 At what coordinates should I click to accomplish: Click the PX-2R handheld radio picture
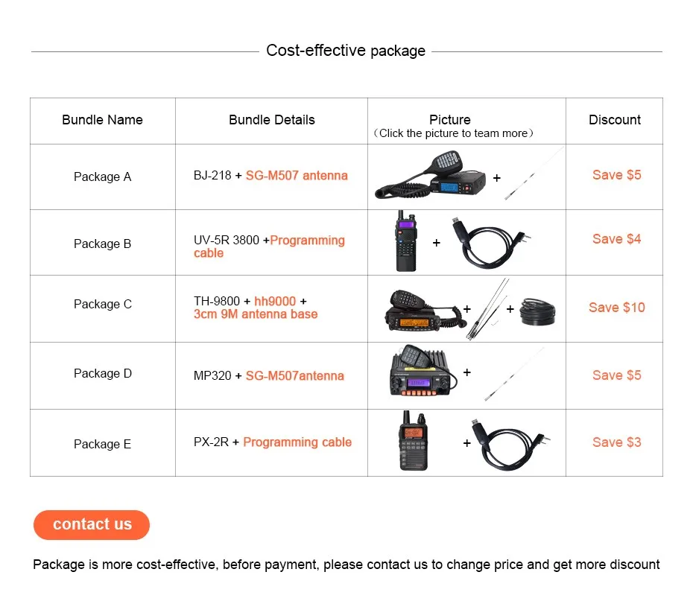(x=414, y=440)
